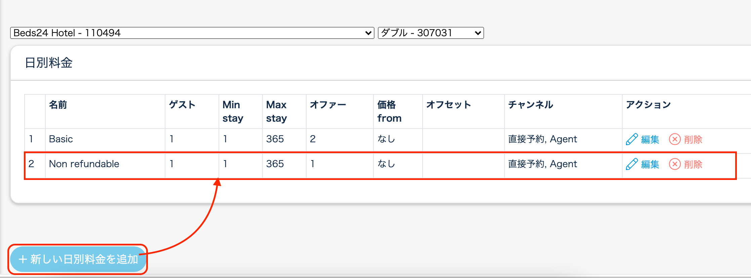Click the 日別料金 panel heading

tap(49, 63)
